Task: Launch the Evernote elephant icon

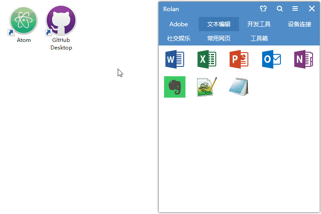Action: pos(175,87)
